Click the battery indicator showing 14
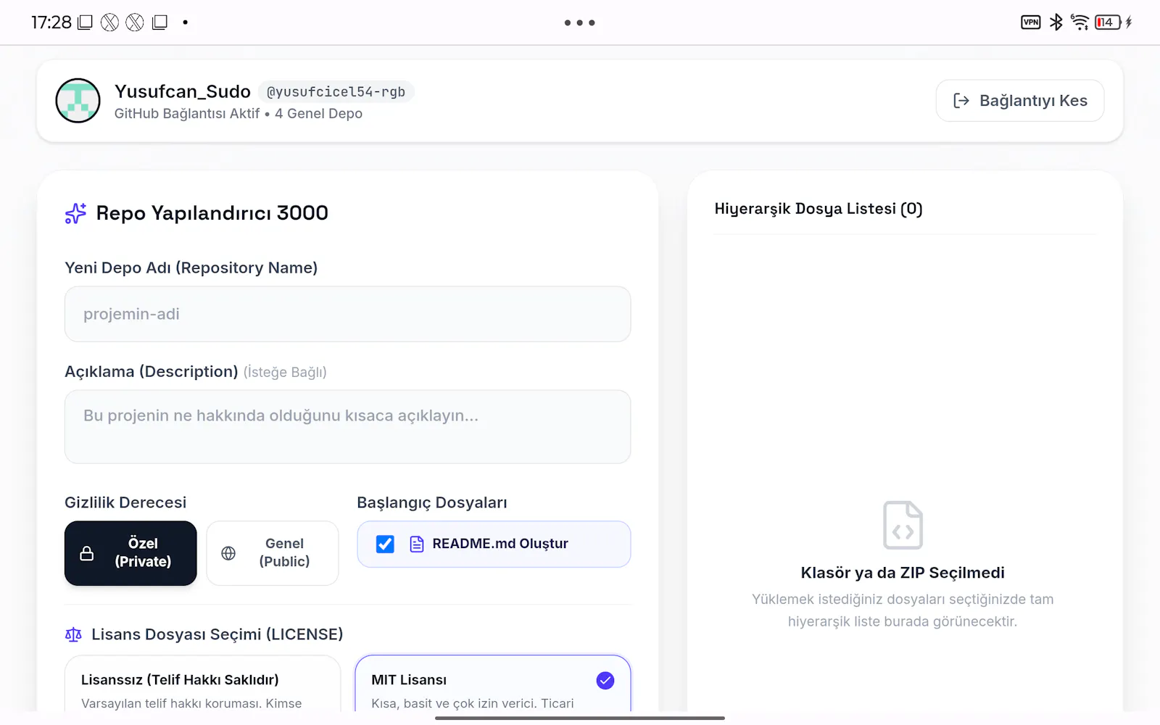1160x725 pixels. 1109,22
